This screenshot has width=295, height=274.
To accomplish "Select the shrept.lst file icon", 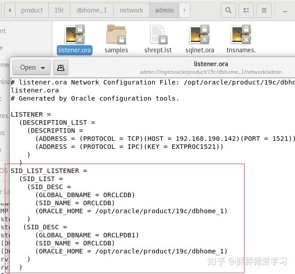I will point(159,34).
